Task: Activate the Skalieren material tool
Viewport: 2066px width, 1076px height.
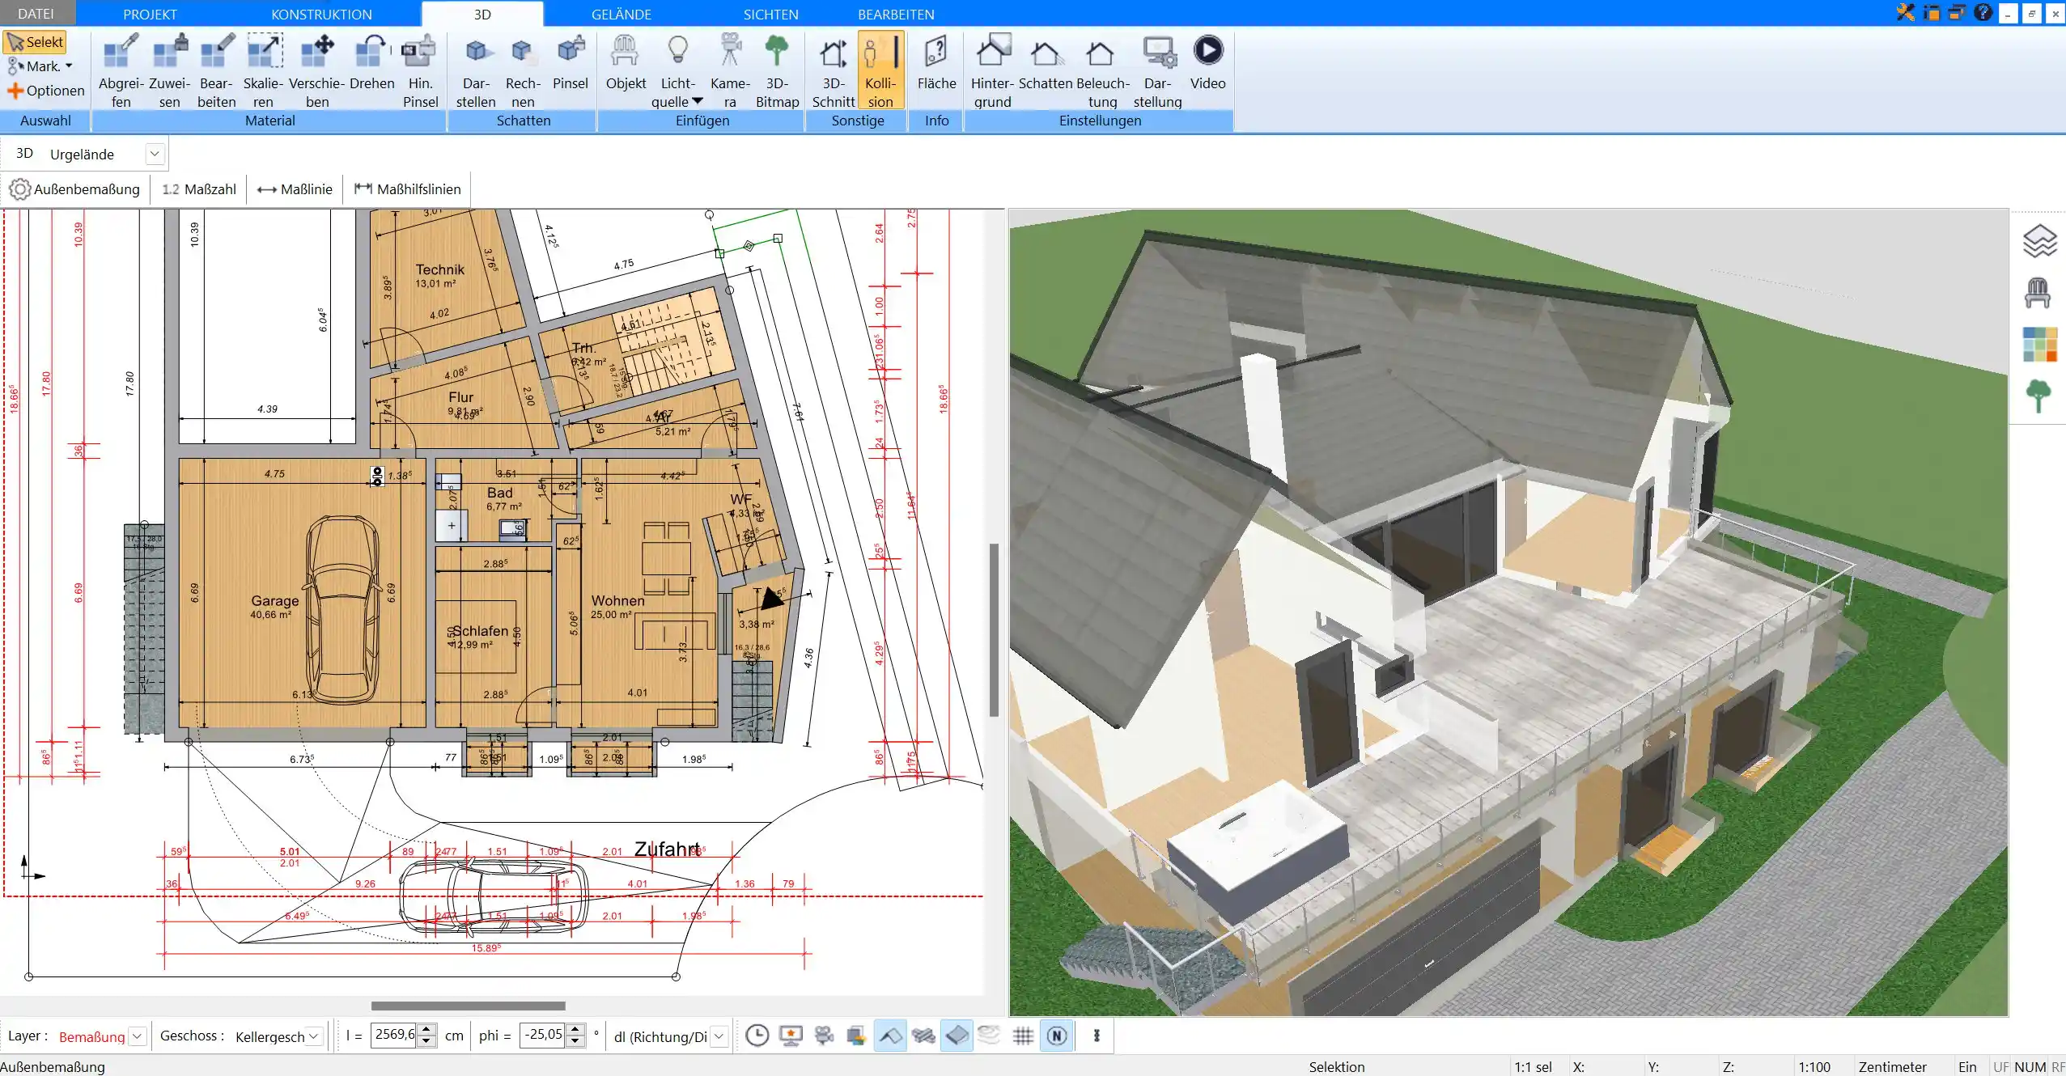Action: coord(264,71)
